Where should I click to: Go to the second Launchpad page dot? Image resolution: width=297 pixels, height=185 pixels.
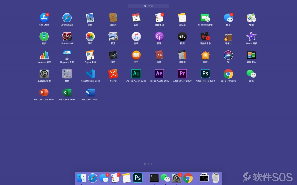click(148, 164)
